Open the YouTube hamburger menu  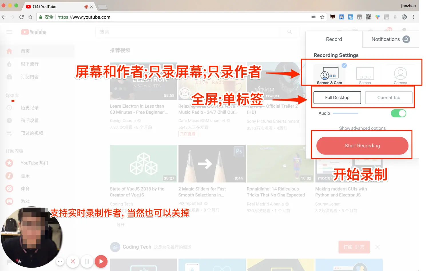point(9,32)
